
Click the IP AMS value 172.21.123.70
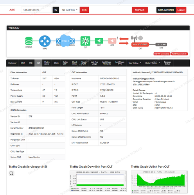(x=107, y=90)
